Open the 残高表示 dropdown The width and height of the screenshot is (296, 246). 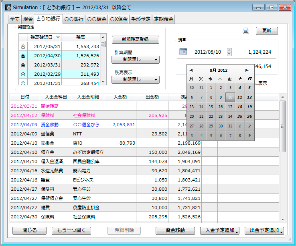pos(135,80)
